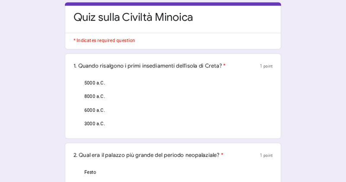Click the red required asterisk on question 1
The image size is (346, 182).
coord(224,65)
